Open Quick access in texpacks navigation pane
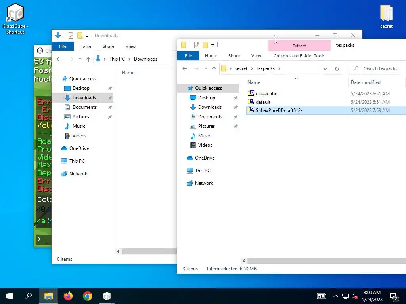 (x=209, y=88)
